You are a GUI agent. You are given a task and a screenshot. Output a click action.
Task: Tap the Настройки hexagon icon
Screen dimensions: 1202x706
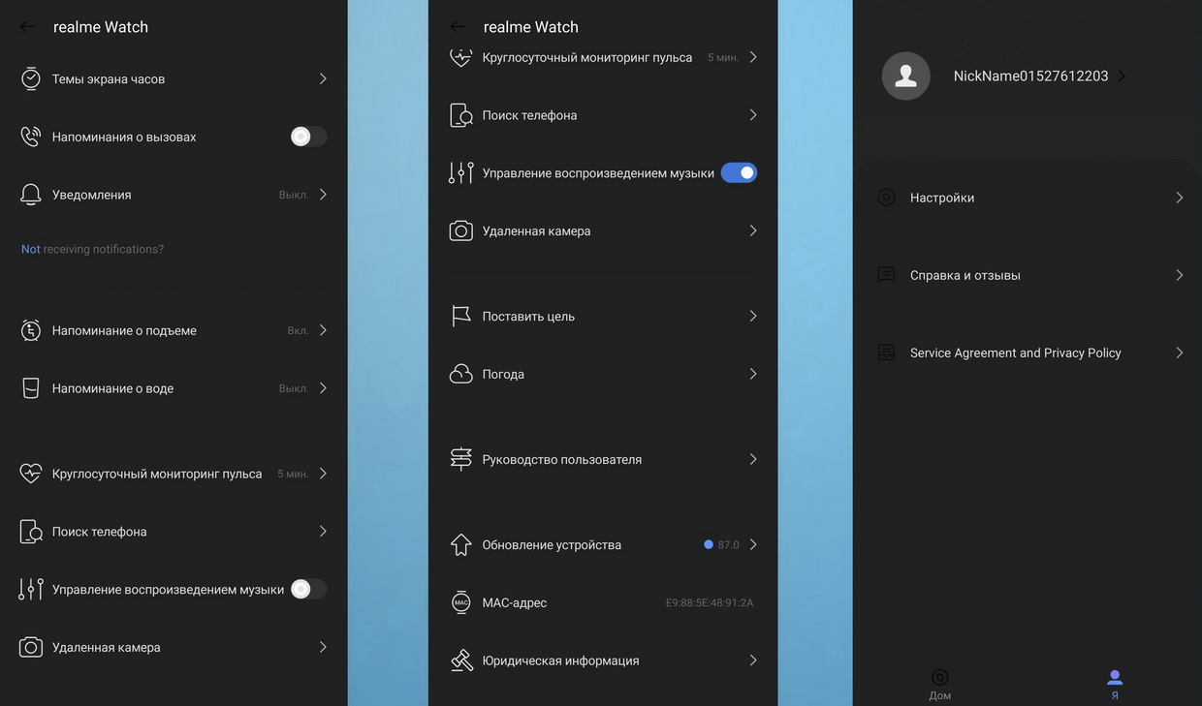(886, 198)
